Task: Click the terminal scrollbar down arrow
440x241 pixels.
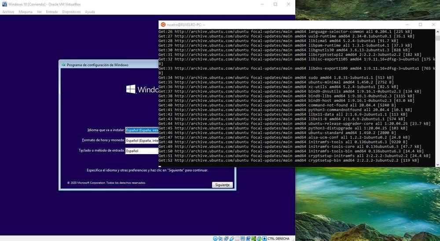Action: 437,165
